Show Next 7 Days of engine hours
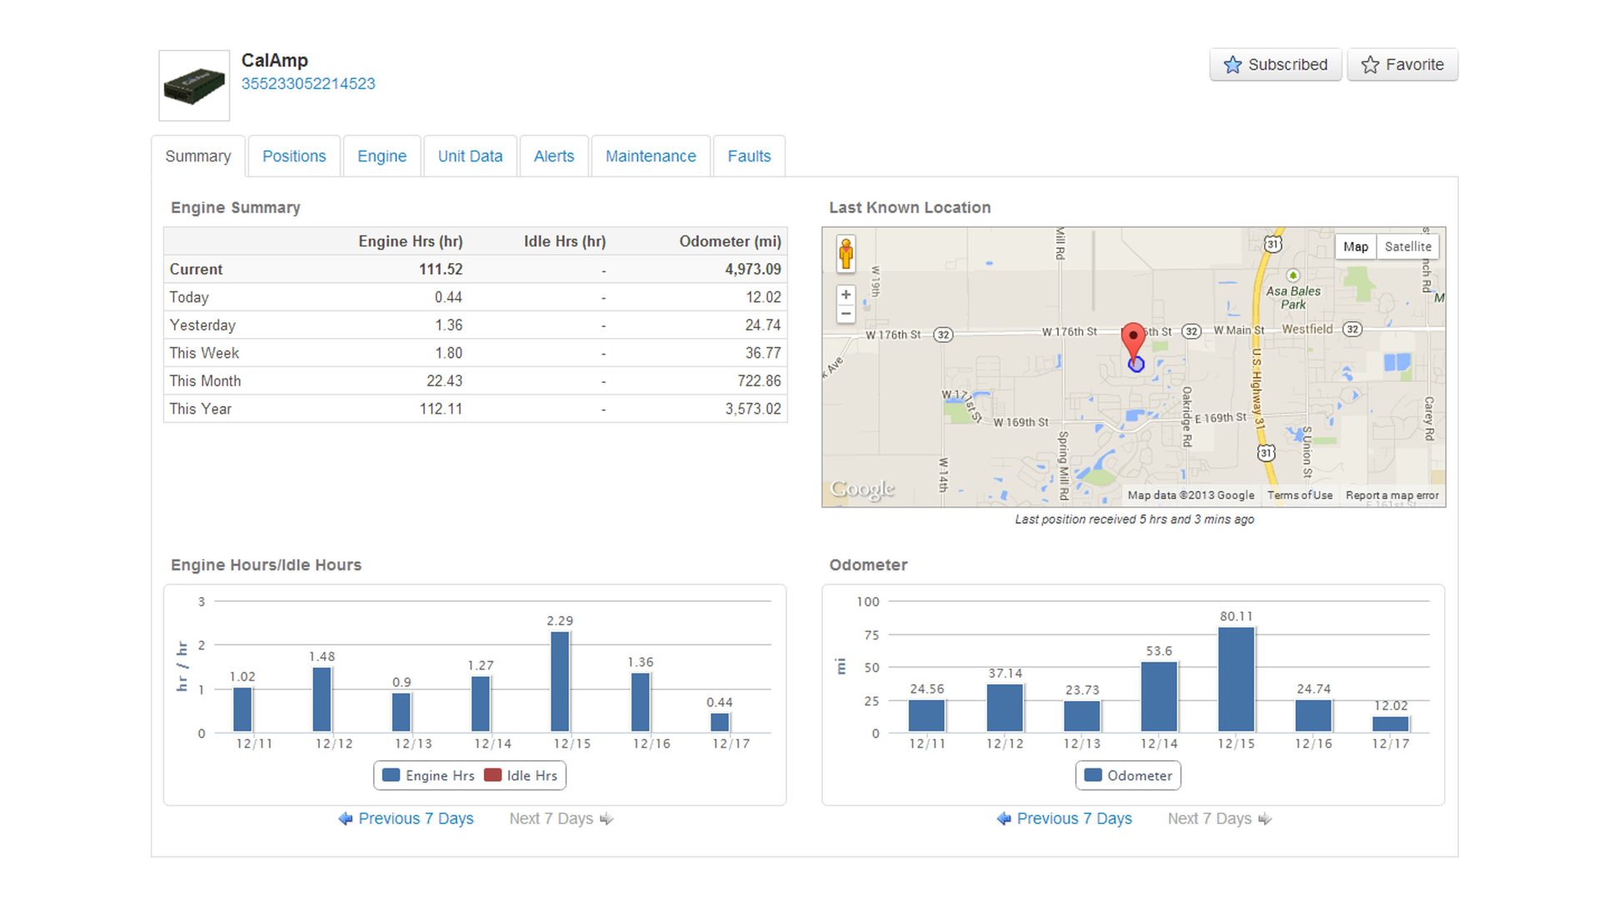 tap(561, 819)
